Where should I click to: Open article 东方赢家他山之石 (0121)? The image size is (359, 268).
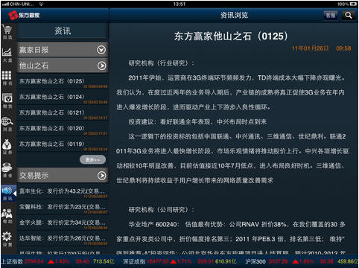pos(63,113)
